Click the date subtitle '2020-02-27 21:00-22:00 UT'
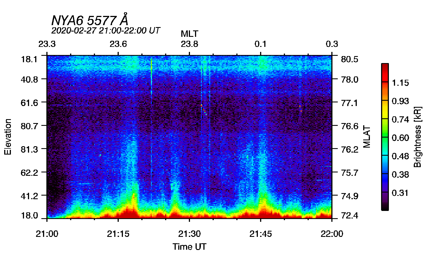Image resolution: width=447 pixels, height=279 pixels. (x=106, y=30)
